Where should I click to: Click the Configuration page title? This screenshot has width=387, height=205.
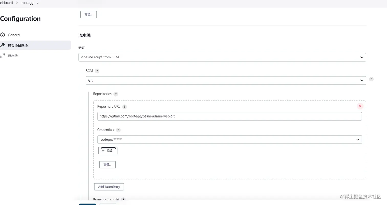[x=20, y=19]
